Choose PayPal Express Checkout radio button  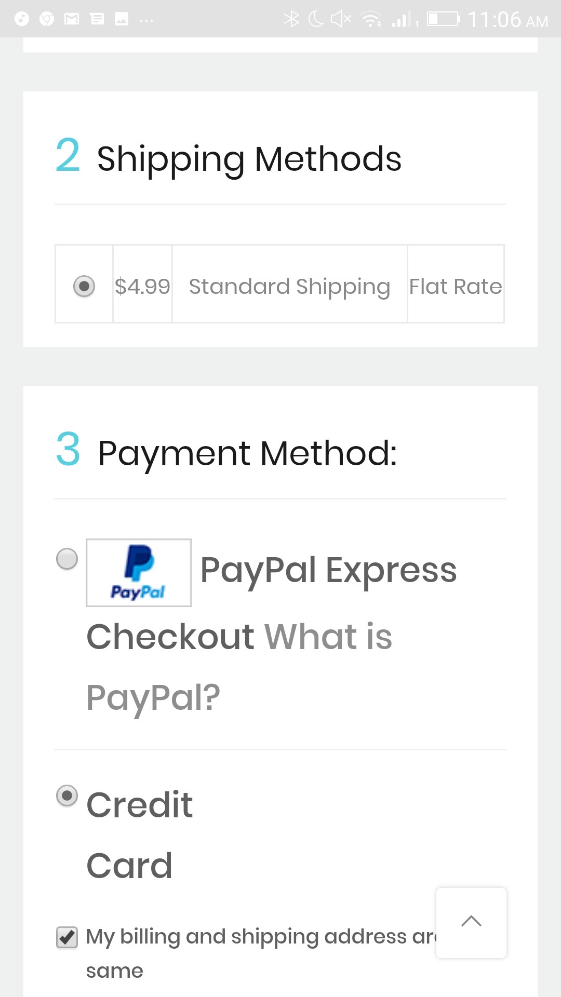[x=67, y=559]
